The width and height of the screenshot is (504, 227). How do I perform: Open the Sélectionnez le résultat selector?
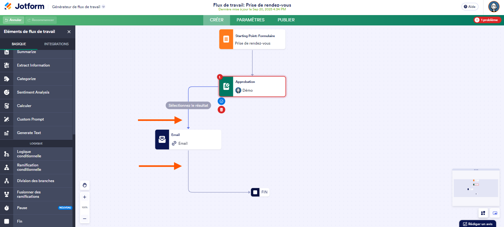(188, 105)
